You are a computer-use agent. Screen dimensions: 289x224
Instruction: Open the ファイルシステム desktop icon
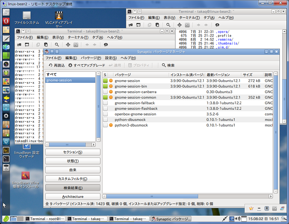point(27,18)
